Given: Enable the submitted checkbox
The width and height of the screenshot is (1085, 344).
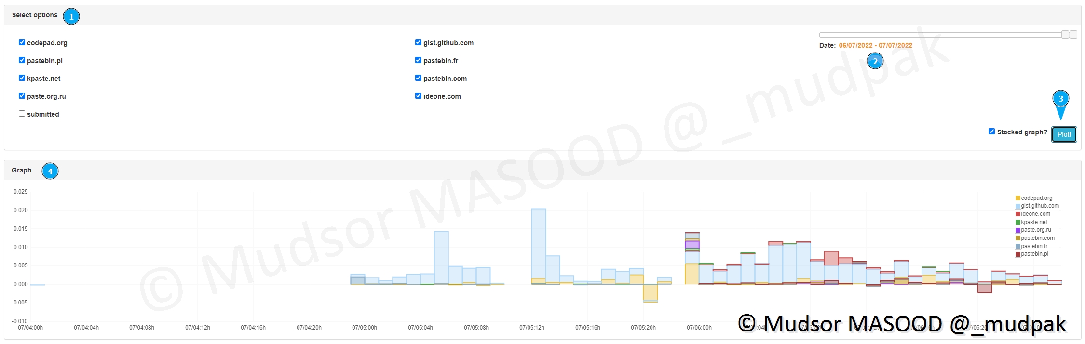Looking at the screenshot, I should (x=22, y=114).
